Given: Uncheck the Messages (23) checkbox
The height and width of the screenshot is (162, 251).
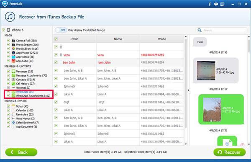Looking at the screenshot, I should (8, 71).
